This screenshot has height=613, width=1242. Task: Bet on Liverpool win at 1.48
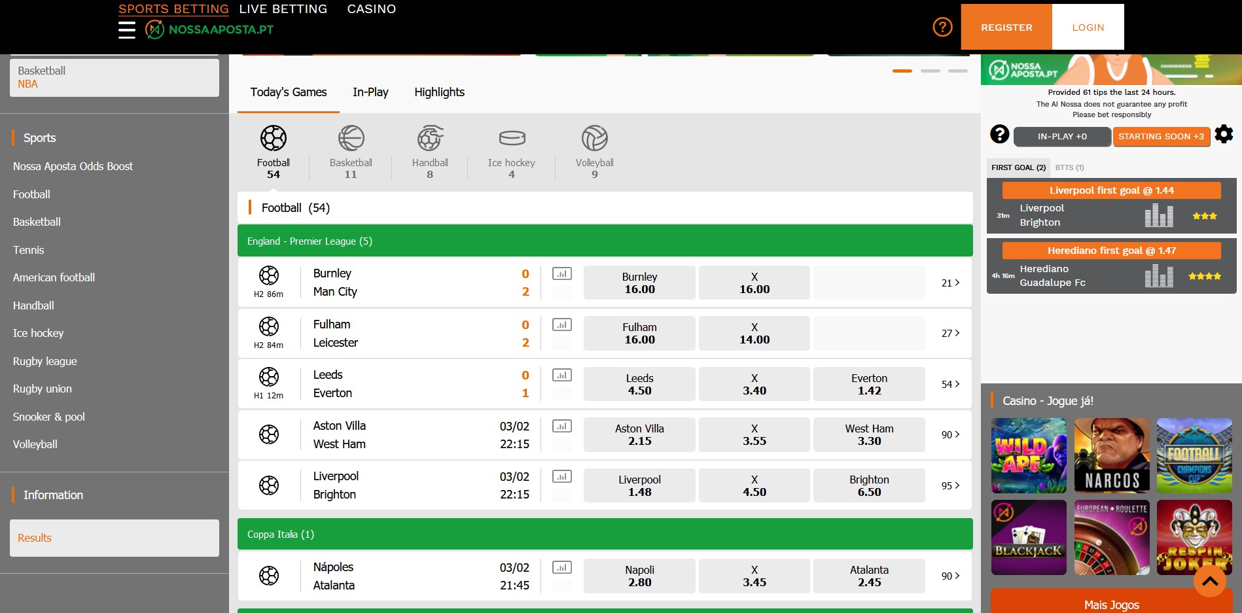point(639,485)
